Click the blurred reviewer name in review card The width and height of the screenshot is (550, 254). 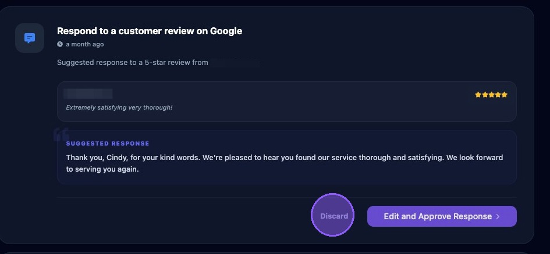click(x=88, y=94)
